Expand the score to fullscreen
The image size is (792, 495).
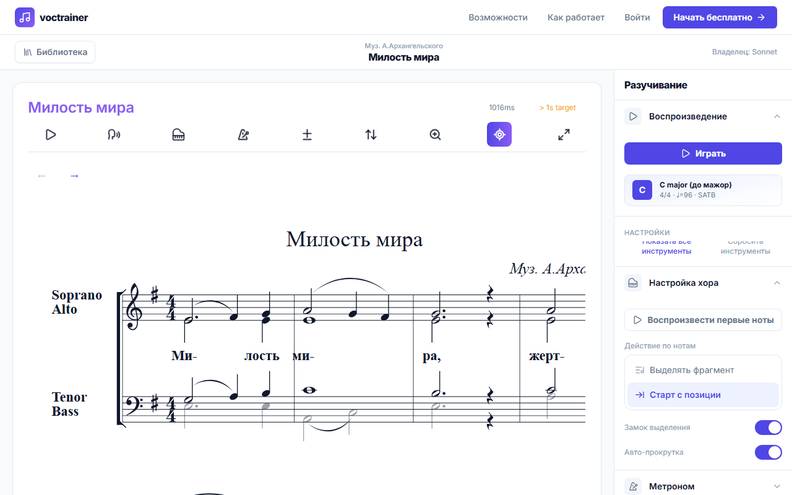(564, 134)
